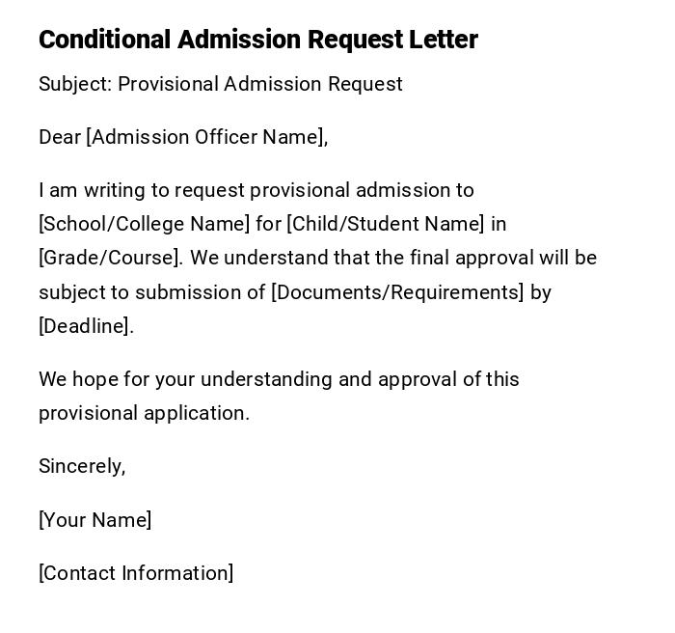
Task: Click the Sincerely sign-off
Action: (x=82, y=466)
